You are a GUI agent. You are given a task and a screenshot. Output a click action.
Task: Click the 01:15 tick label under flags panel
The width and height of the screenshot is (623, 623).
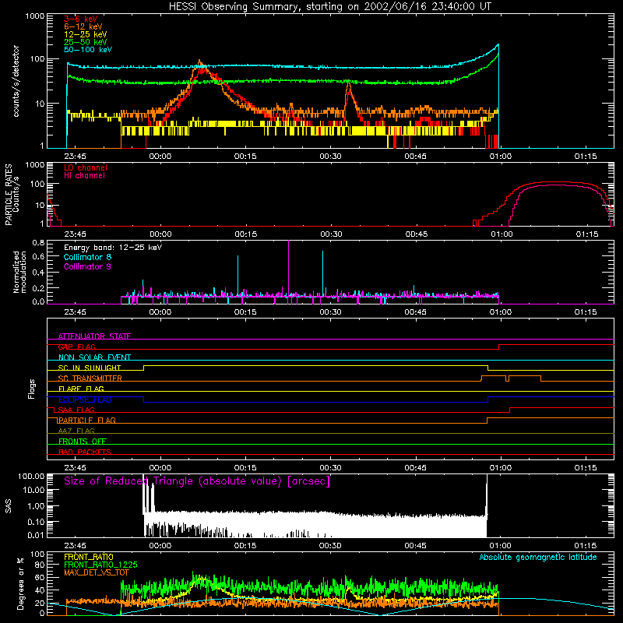(586, 468)
